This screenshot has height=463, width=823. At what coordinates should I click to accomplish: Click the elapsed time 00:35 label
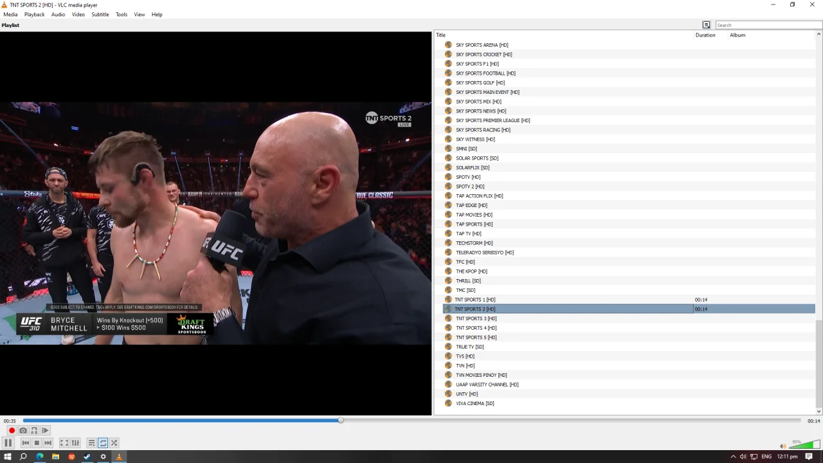tap(10, 421)
